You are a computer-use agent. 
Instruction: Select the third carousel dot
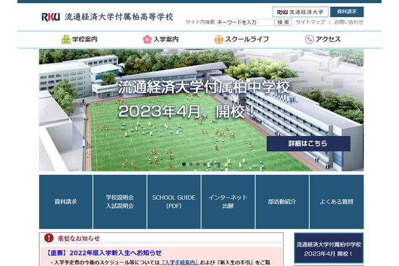coord(198,164)
